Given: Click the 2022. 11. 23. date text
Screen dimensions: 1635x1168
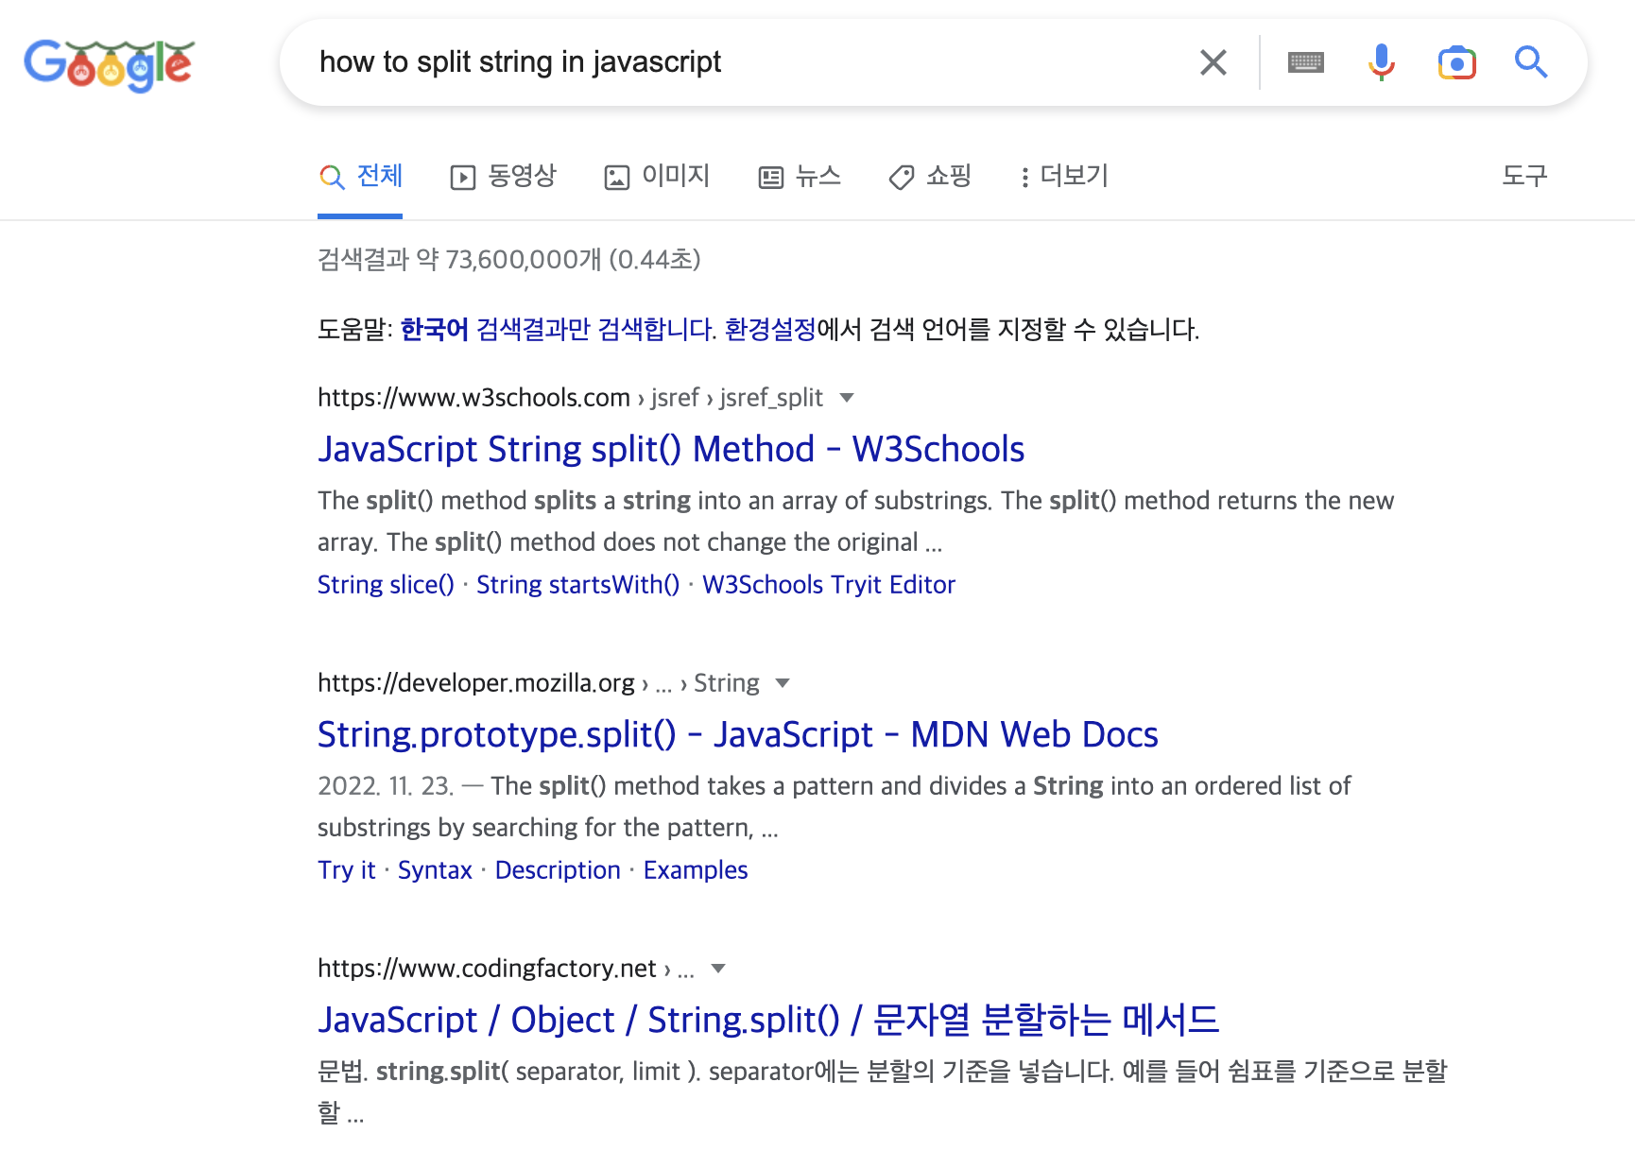Looking at the screenshot, I should (x=386, y=786).
